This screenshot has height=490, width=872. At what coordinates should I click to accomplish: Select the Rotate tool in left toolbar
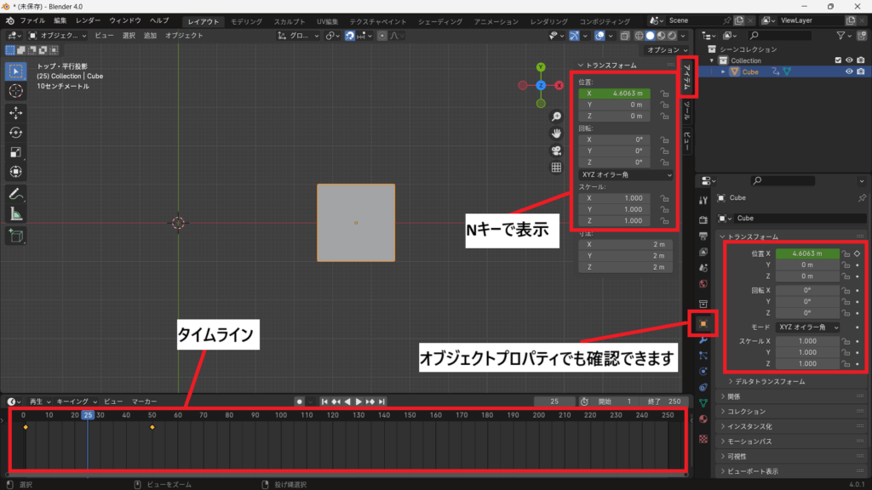(x=16, y=133)
